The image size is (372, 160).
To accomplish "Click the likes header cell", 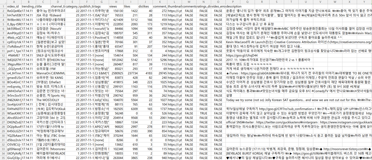I will [131, 6].
